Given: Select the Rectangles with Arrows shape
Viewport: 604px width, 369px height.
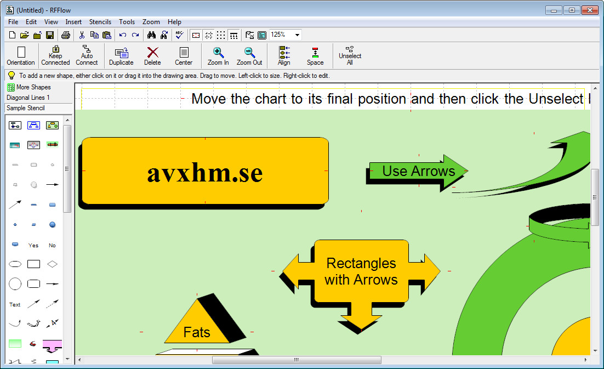Looking at the screenshot, I should [x=361, y=271].
